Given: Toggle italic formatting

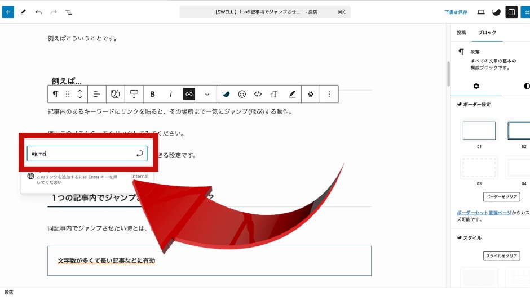Looking at the screenshot, I should pyautogui.click(x=171, y=94).
